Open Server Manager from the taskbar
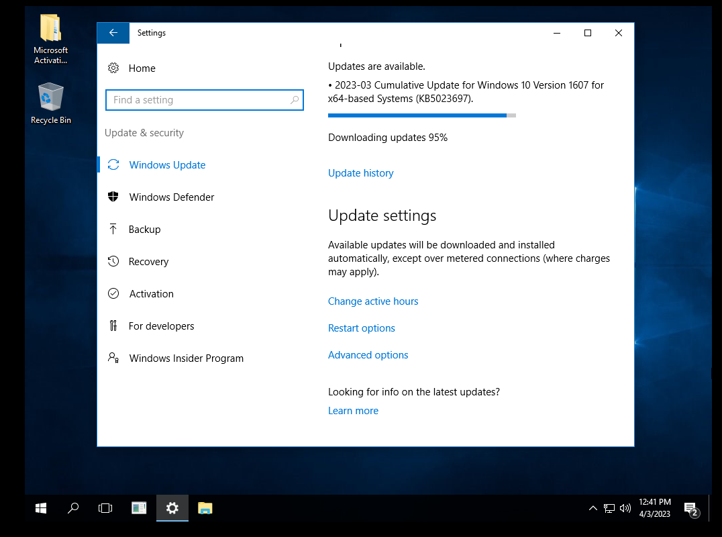 (x=139, y=508)
